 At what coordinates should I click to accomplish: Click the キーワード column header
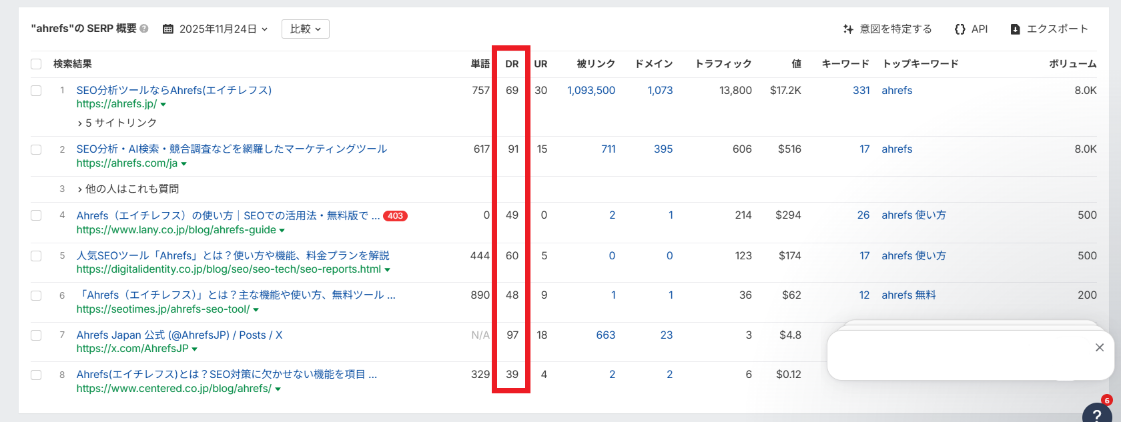(845, 64)
